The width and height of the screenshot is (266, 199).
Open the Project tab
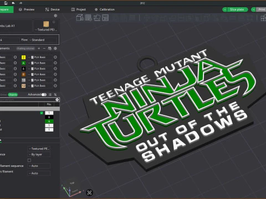tap(79, 9)
